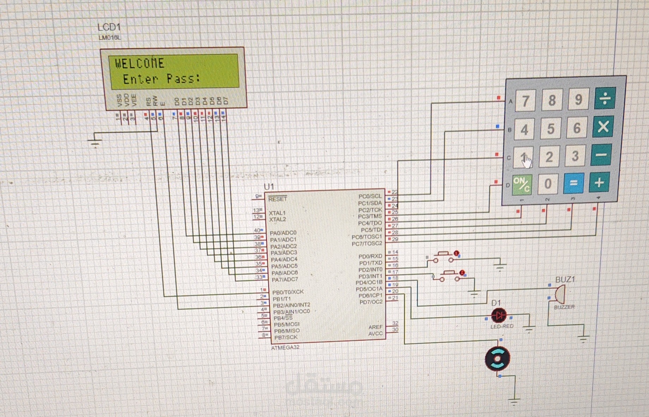Click the U1 reference label

click(x=269, y=187)
